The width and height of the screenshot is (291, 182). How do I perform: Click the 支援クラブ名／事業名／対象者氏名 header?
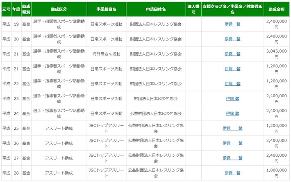coord(232,9)
